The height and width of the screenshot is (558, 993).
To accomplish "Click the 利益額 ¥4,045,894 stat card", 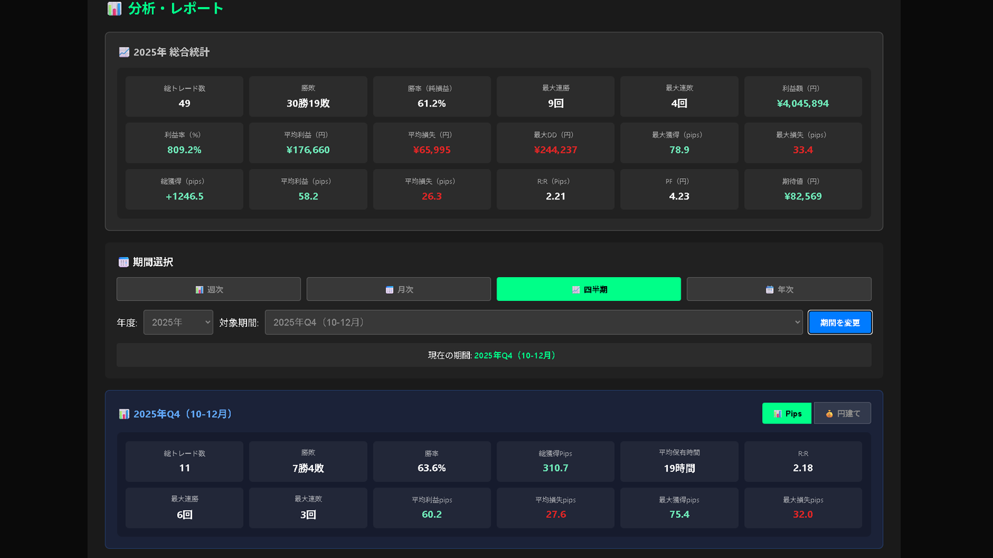I will pos(802,96).
